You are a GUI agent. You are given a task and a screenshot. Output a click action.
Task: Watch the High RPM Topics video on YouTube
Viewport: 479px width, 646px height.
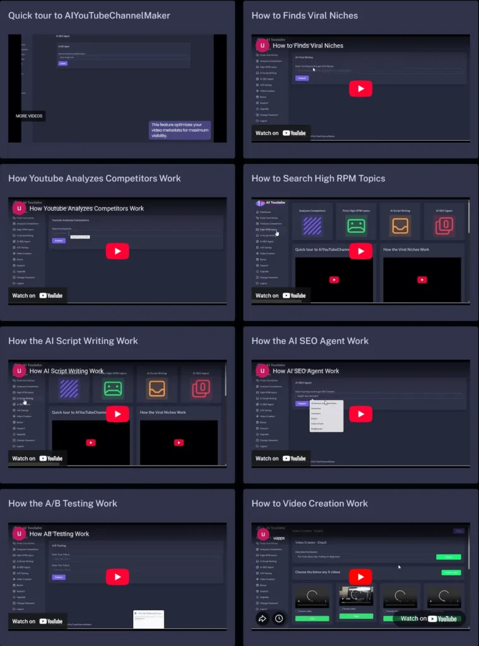[x=281, y=296]
